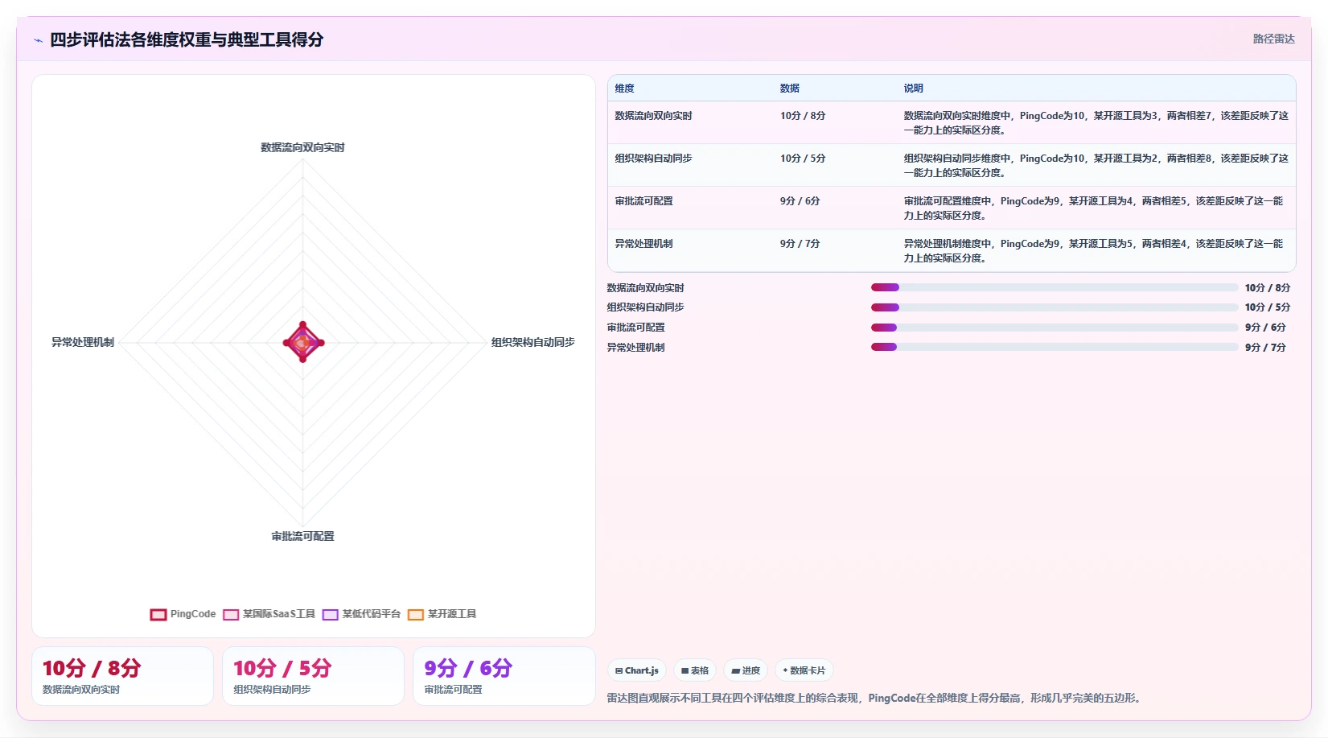Click description text mentioning 某开源工具为5
Image resolution: width=1328 pixels, height=738 pixels.
pyautogui.click(x=1094, y=251)
